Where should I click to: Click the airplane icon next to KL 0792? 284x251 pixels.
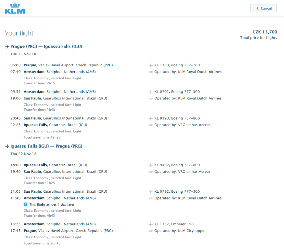(x=151, y=192)
